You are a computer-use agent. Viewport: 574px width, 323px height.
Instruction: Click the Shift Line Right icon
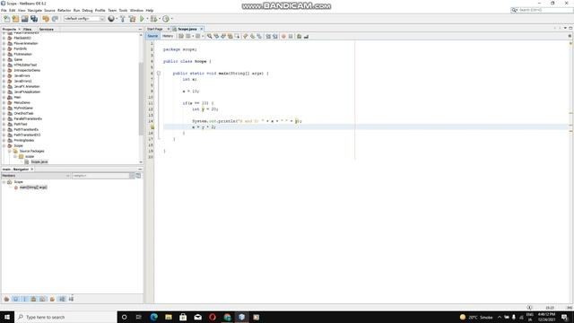click(x=275, y=36)
